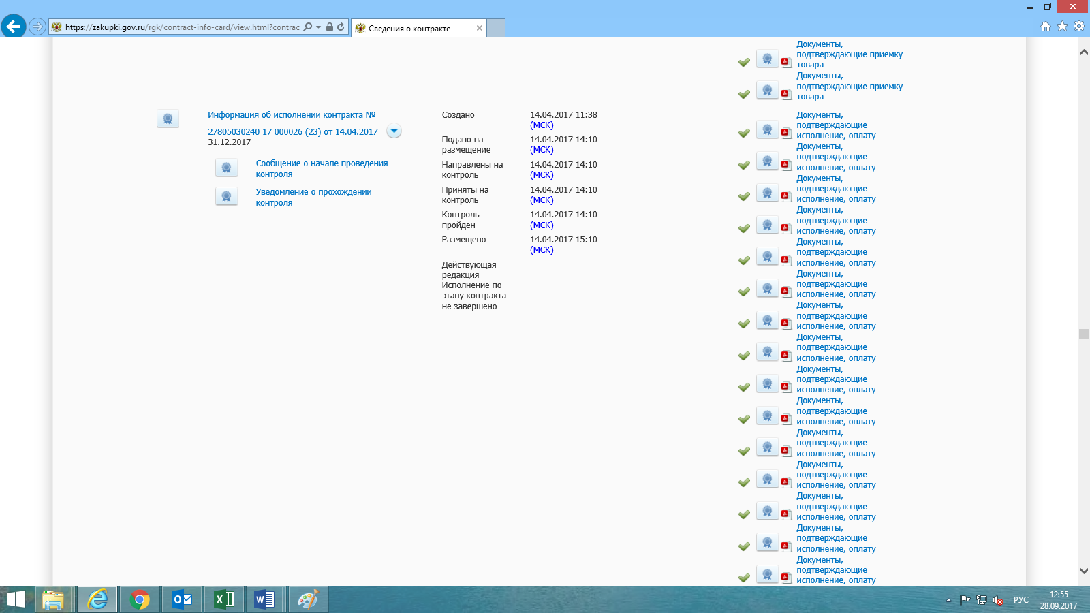Click the 'Направлены на контроль' label
Screen dimensions: 1090x613
tap(472, 170)
